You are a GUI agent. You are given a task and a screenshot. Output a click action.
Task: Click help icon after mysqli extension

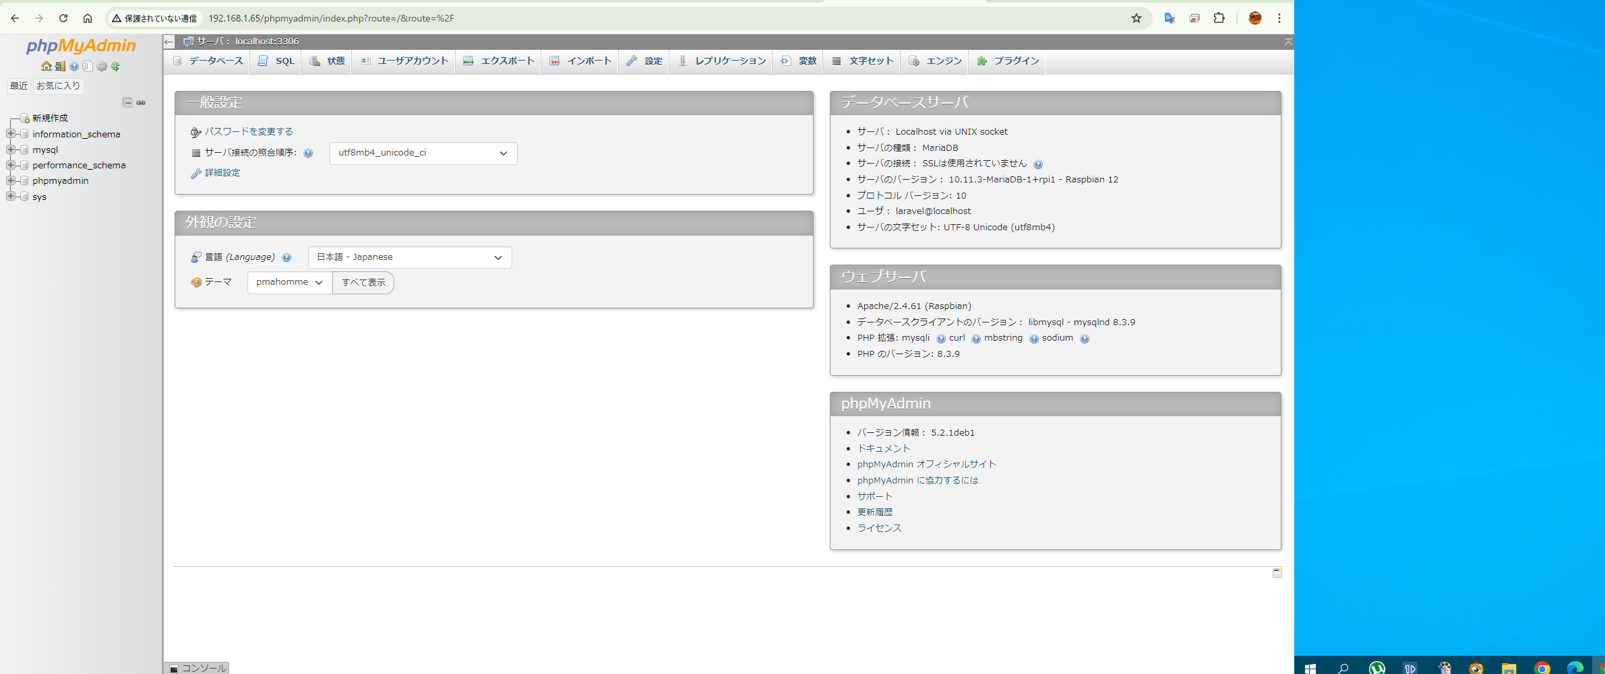pyautogui.click(x=941, y=339)
